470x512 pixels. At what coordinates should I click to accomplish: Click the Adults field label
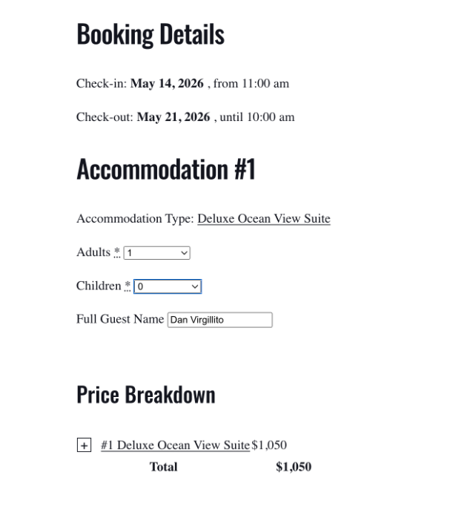coord(93,252)
